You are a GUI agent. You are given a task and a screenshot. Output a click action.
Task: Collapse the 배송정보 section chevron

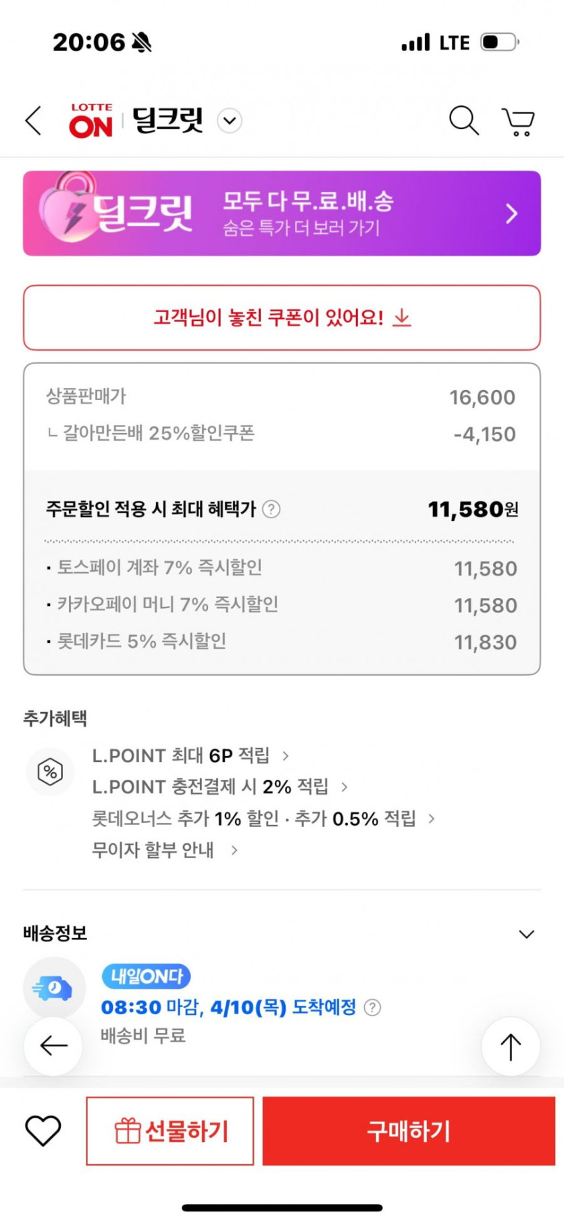(x=526, y=934)
